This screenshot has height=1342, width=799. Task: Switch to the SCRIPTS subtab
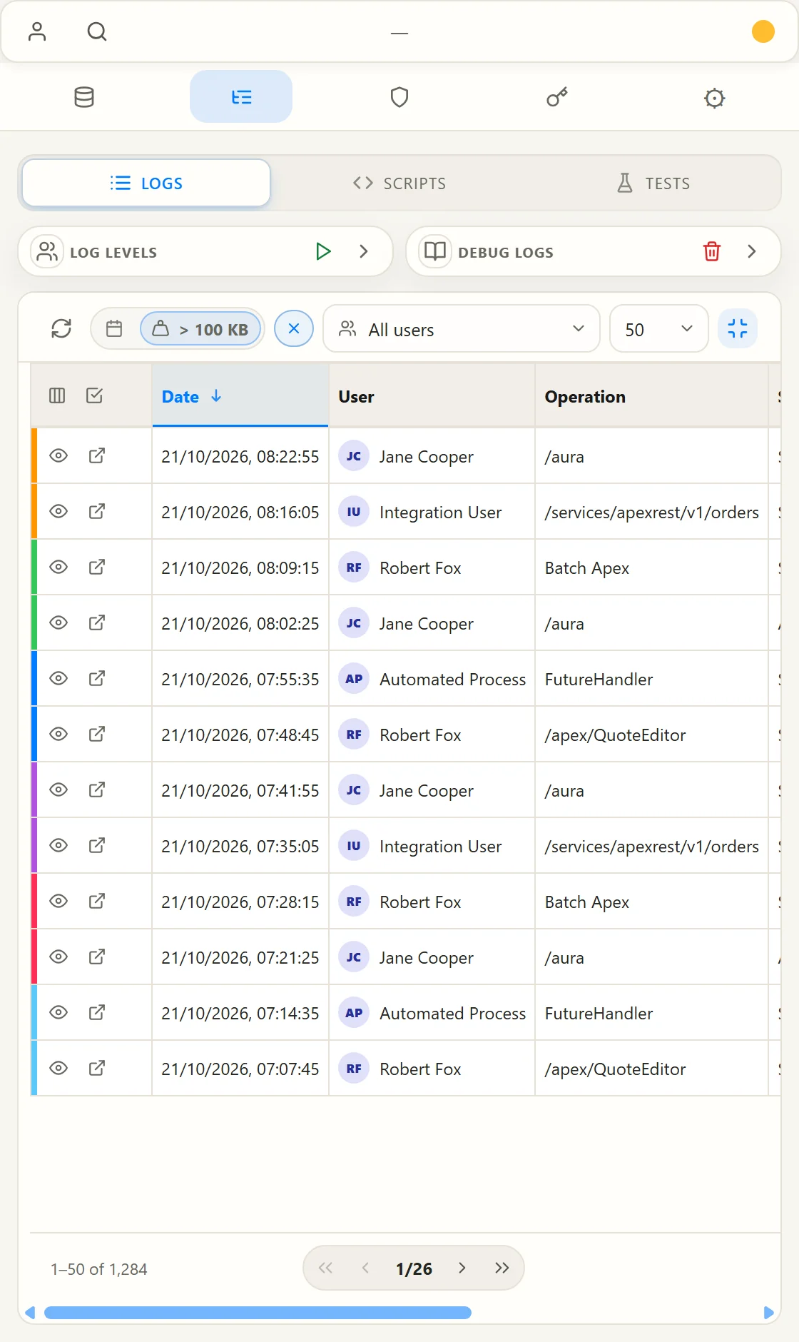point(399,183)
